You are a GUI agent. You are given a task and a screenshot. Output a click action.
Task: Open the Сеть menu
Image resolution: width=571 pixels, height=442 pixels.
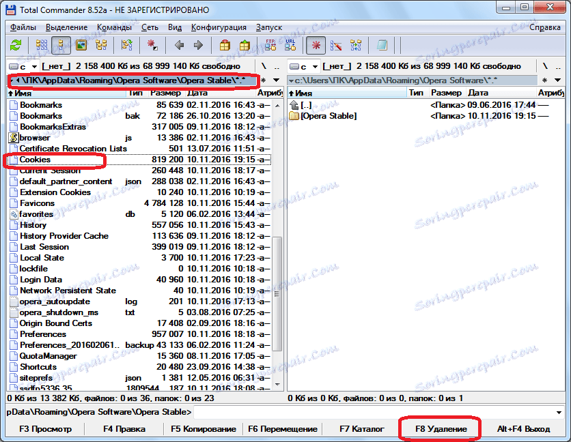[x=150, y=27]
